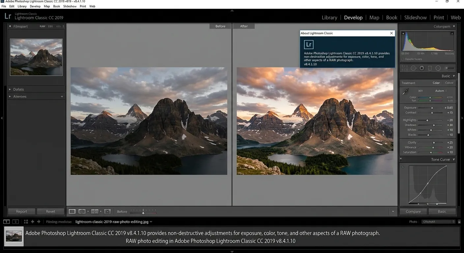Collapse the Basic panel

[454, 76]
